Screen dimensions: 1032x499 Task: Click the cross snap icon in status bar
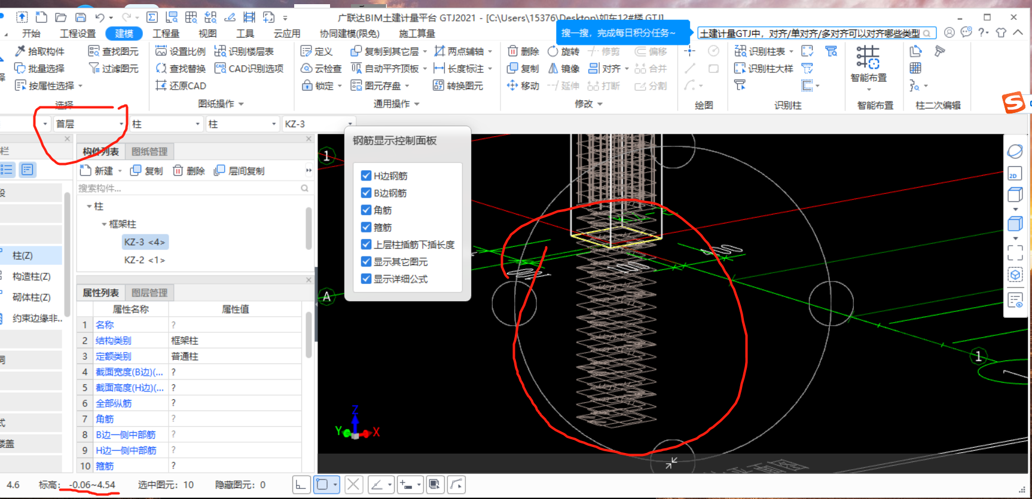[353, 485]
